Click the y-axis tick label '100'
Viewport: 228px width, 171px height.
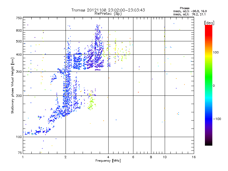click(x=19, y=137)
